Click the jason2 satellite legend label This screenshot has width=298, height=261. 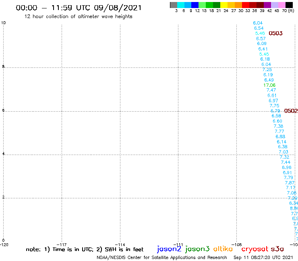pyautogui.click(x=169, y=249)
